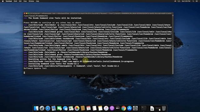Click Terminal icon in dock
Image resolution: width=200 pixels, height=112 pixels.
(144, 108)
